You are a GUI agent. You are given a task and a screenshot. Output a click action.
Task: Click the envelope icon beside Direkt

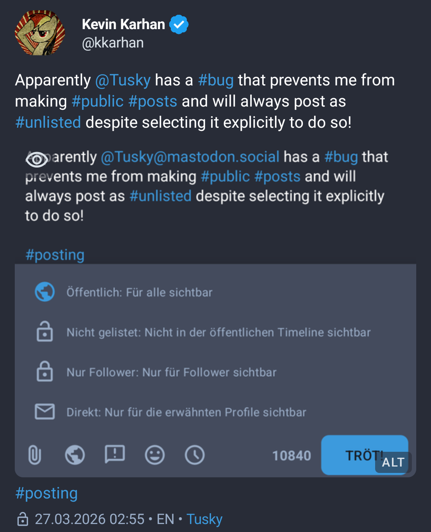45,411
